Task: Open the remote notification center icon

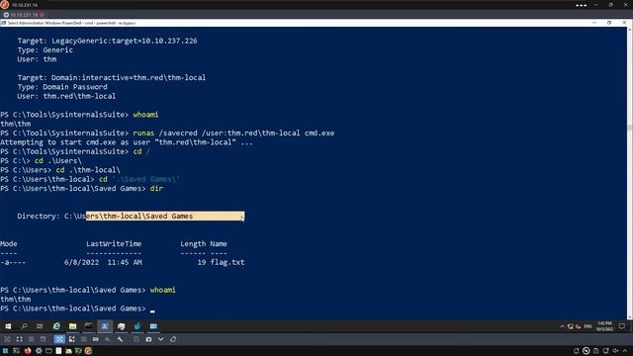Action: (622, 326)
